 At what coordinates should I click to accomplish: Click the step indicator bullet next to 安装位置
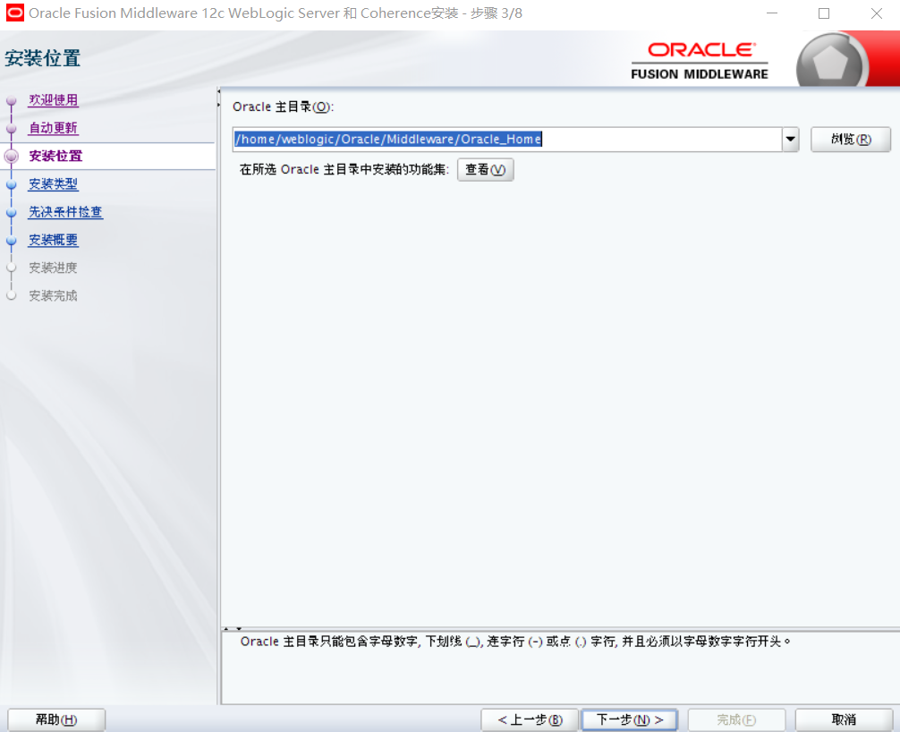(13, 156)
